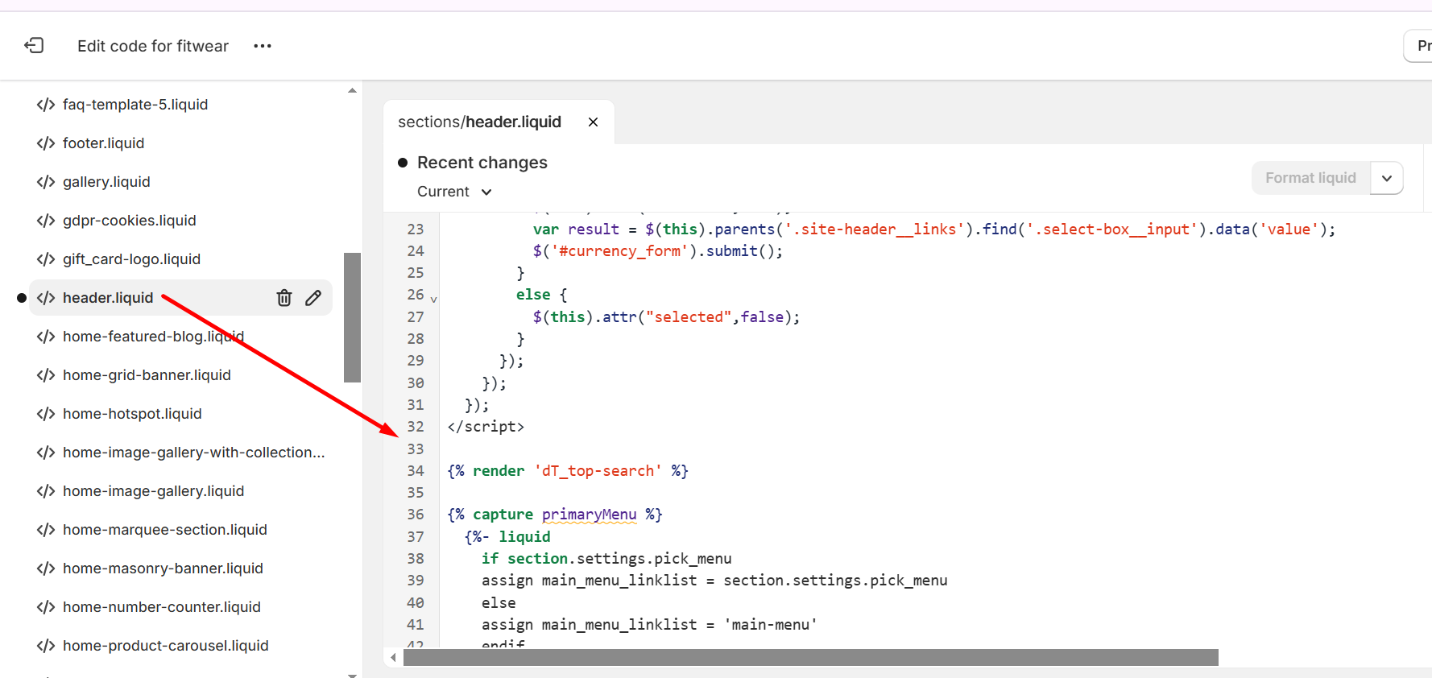Click the code icon beside home-number-counter.liquid
The image size is (1432, 678).
(x=46, y=607)
